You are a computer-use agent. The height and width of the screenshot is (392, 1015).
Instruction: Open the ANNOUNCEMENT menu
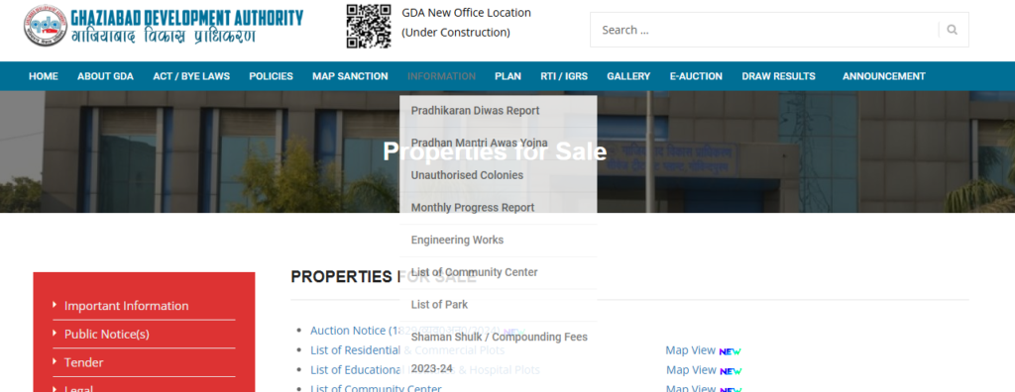pyautogui.click(x=883, y=76)
